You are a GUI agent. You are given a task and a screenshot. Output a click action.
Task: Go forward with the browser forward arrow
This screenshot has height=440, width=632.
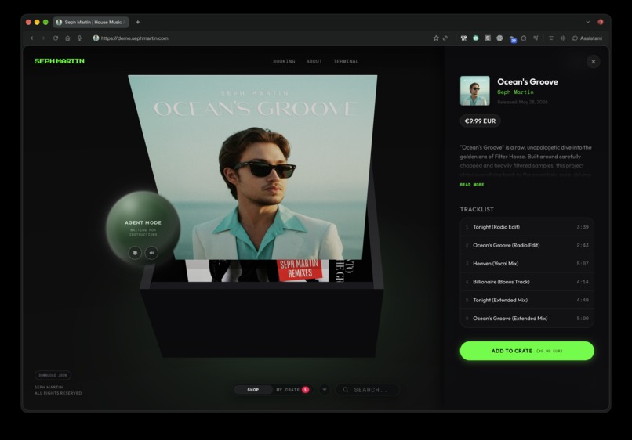(44, 38)
